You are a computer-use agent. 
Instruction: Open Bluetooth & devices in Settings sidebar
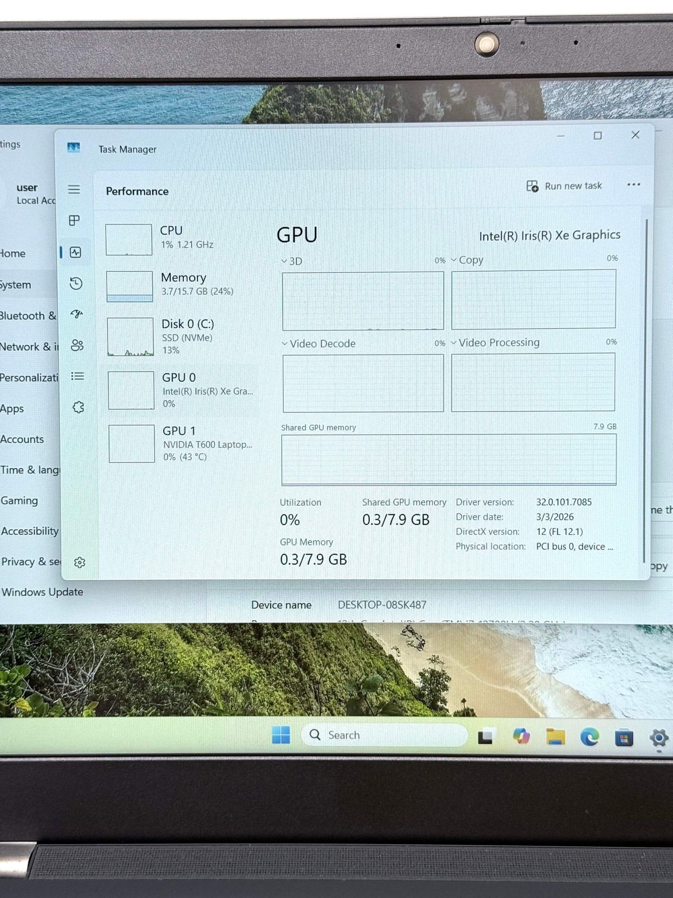click(28, 316)
